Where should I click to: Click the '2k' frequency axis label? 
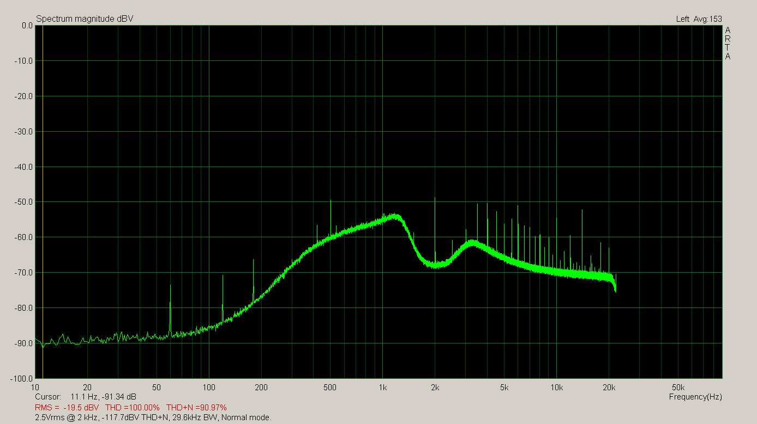point(435,388)
